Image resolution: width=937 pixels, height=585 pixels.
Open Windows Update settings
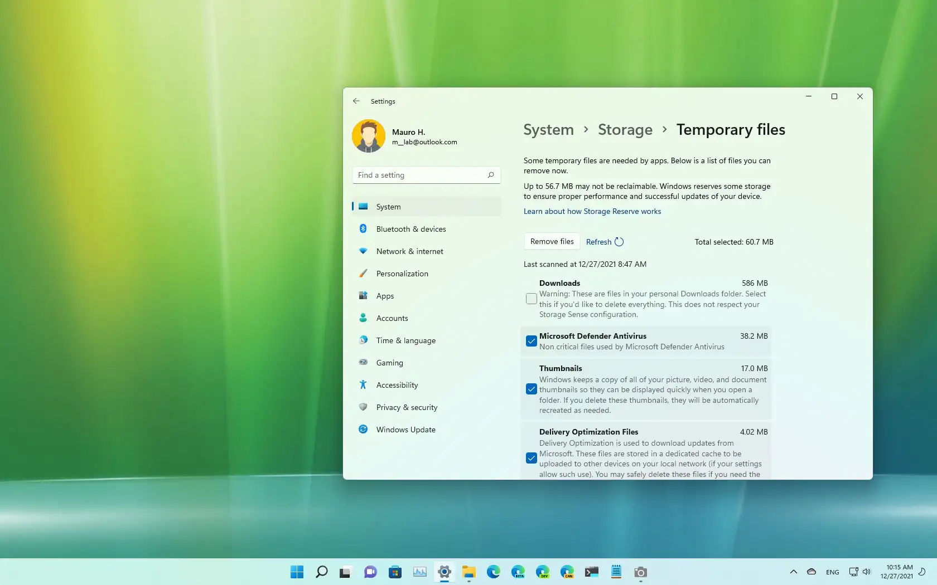coord(405,429)
